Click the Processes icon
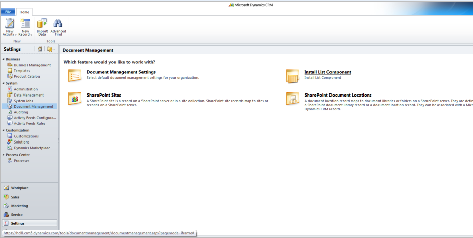Screen dimensions: 473x238 tap(10, 161)
